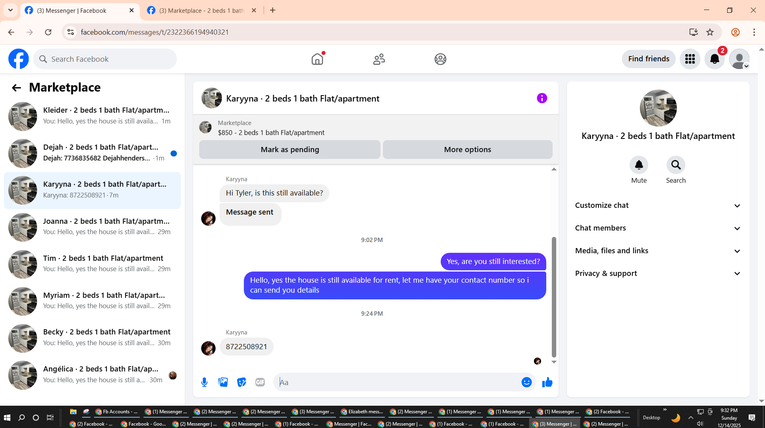This screenshot has width=765, height=428.
Task: Click the large listing thumbnail in right panel
Action: (658, 108)
